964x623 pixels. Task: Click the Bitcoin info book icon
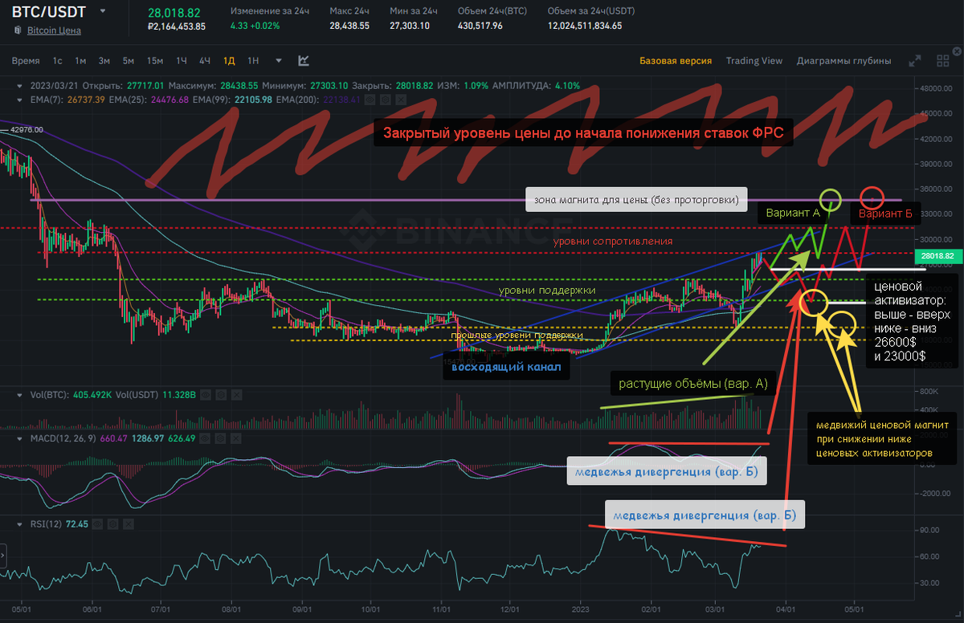18,31
